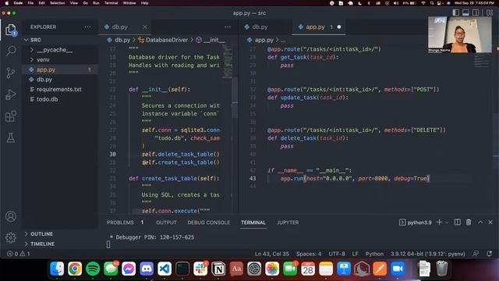Expand the TIMELINE section
The image size is (499, 281).
pyautogui.click(x=61, y=244)
